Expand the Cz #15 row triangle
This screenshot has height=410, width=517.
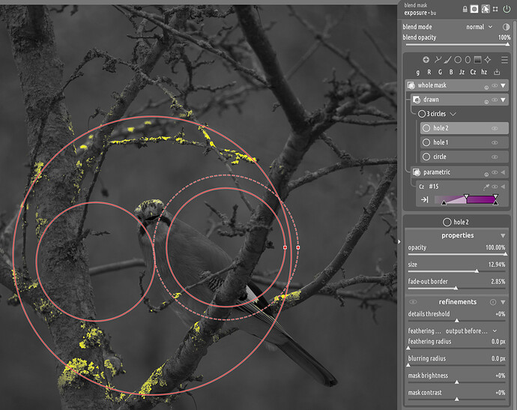[504, 187]
